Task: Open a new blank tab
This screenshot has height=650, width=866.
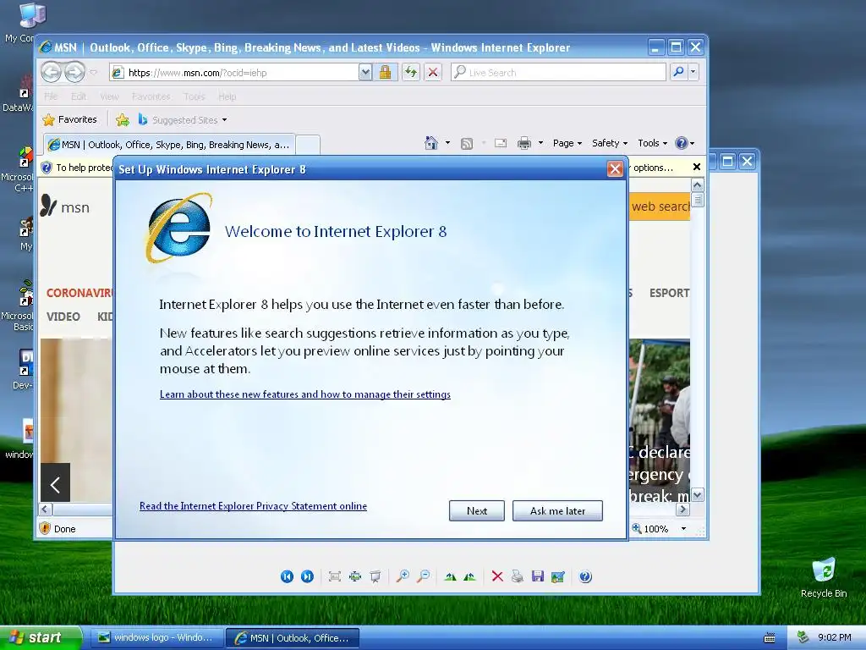Action: pos(308,145)
